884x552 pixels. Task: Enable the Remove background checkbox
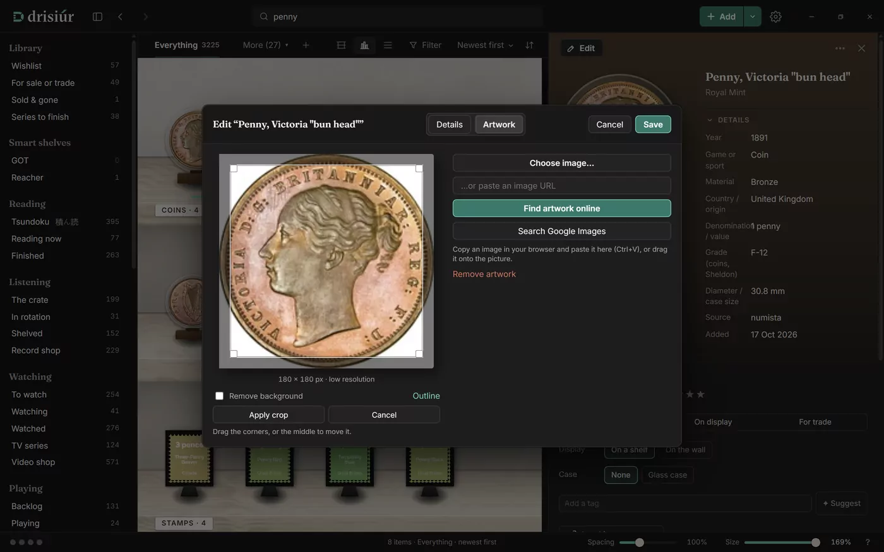pyautogui.click(x=219, y=396)
